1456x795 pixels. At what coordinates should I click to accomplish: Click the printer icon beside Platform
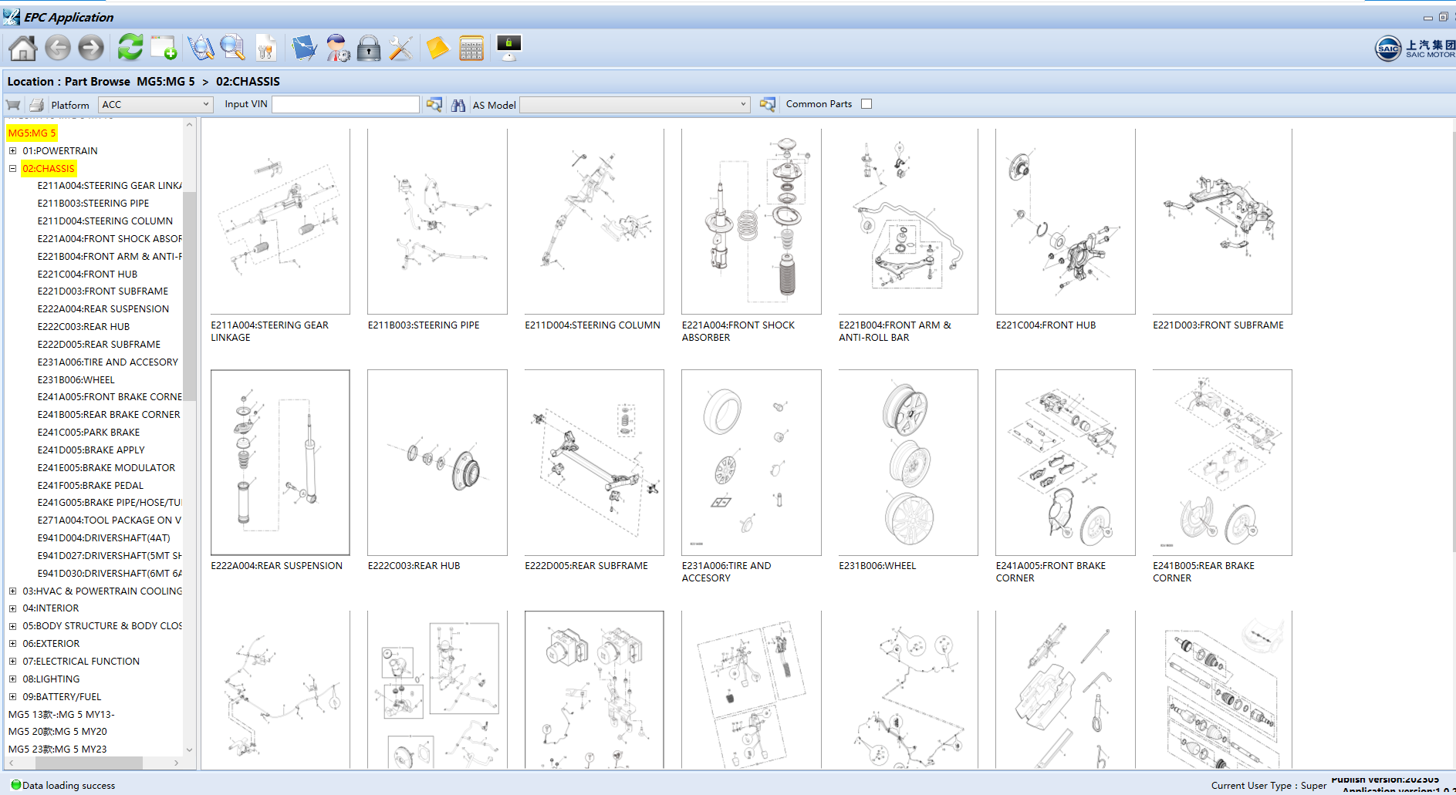(36, 105)
